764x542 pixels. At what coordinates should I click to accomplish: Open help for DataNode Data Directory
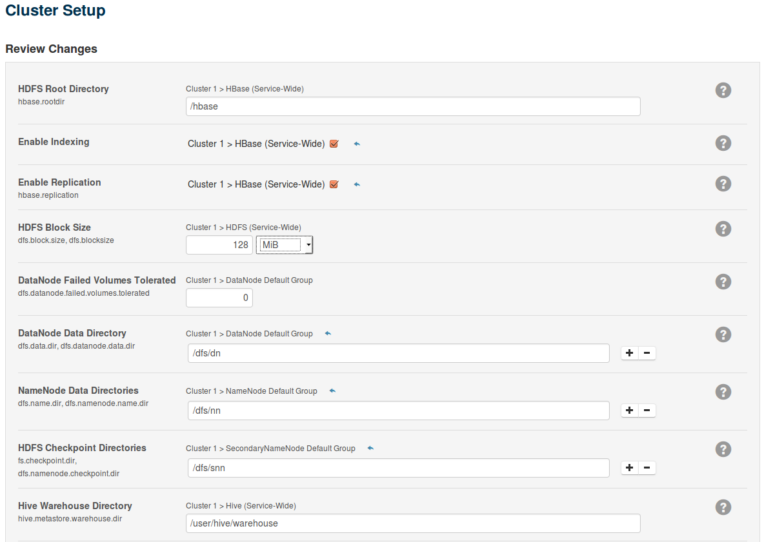click(x=723, y=334)
